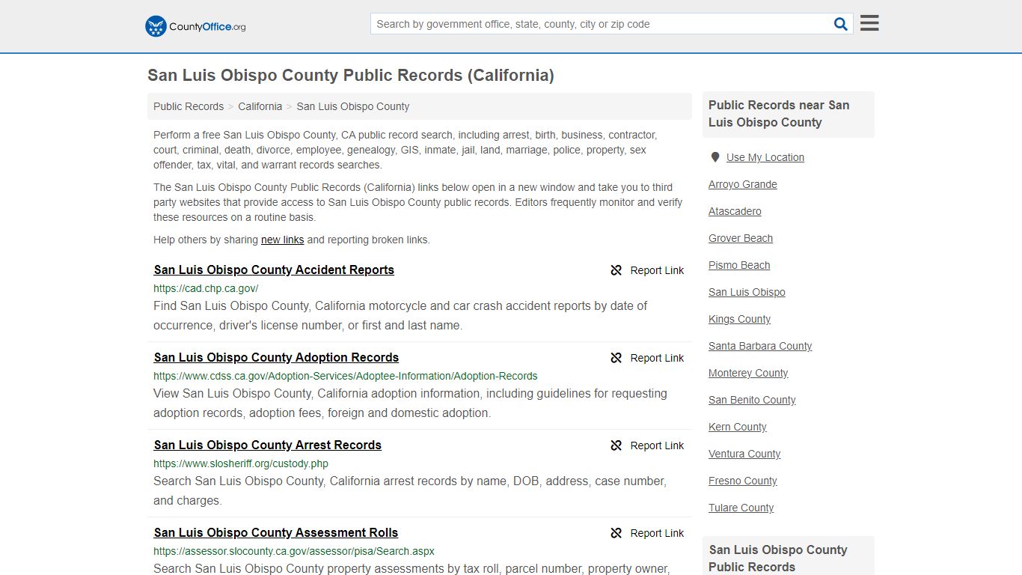This screenshot has height=575, width=1022.
Task: Click the magnifier search icon
Action: click(841, 24)
